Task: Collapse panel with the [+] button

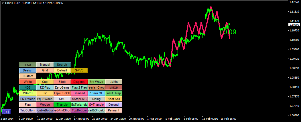Action: pyautogui.click(x=6, y=112)
